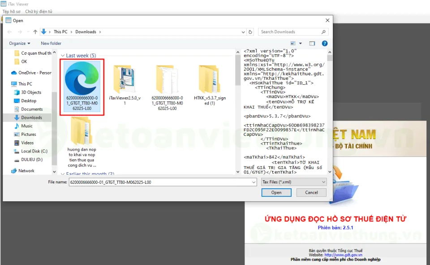Select the 6200006666000-01_GTGT folder
Image resolution: width=430 pixels, height=265 pixels.
(167, 87)
